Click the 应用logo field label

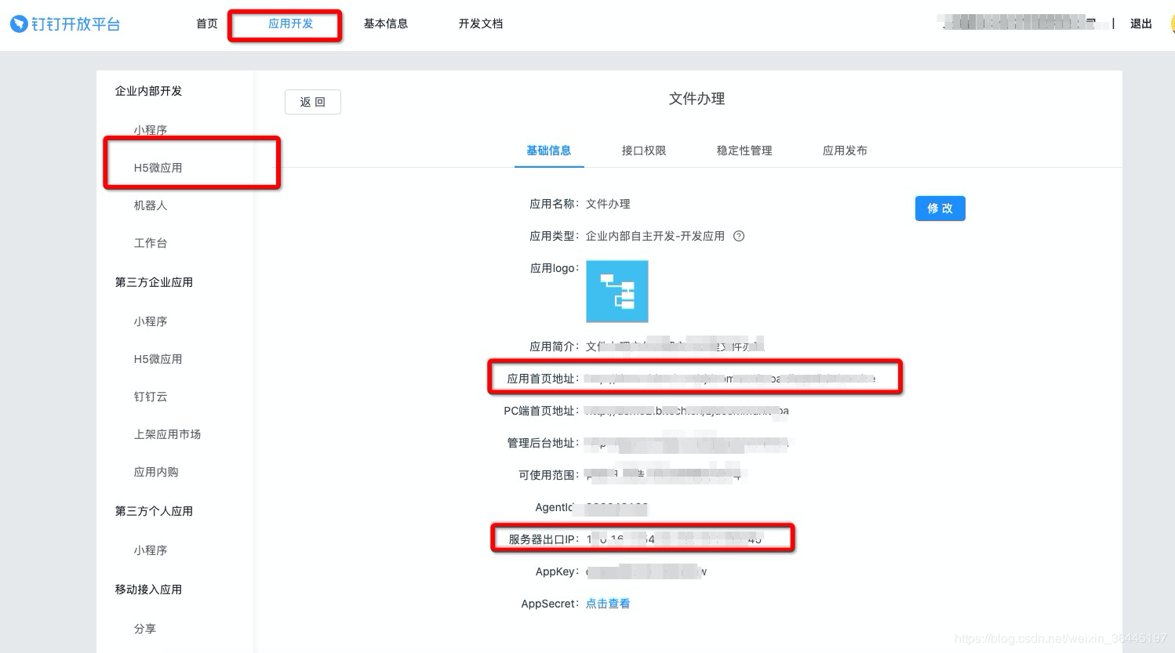click(554, 268)
